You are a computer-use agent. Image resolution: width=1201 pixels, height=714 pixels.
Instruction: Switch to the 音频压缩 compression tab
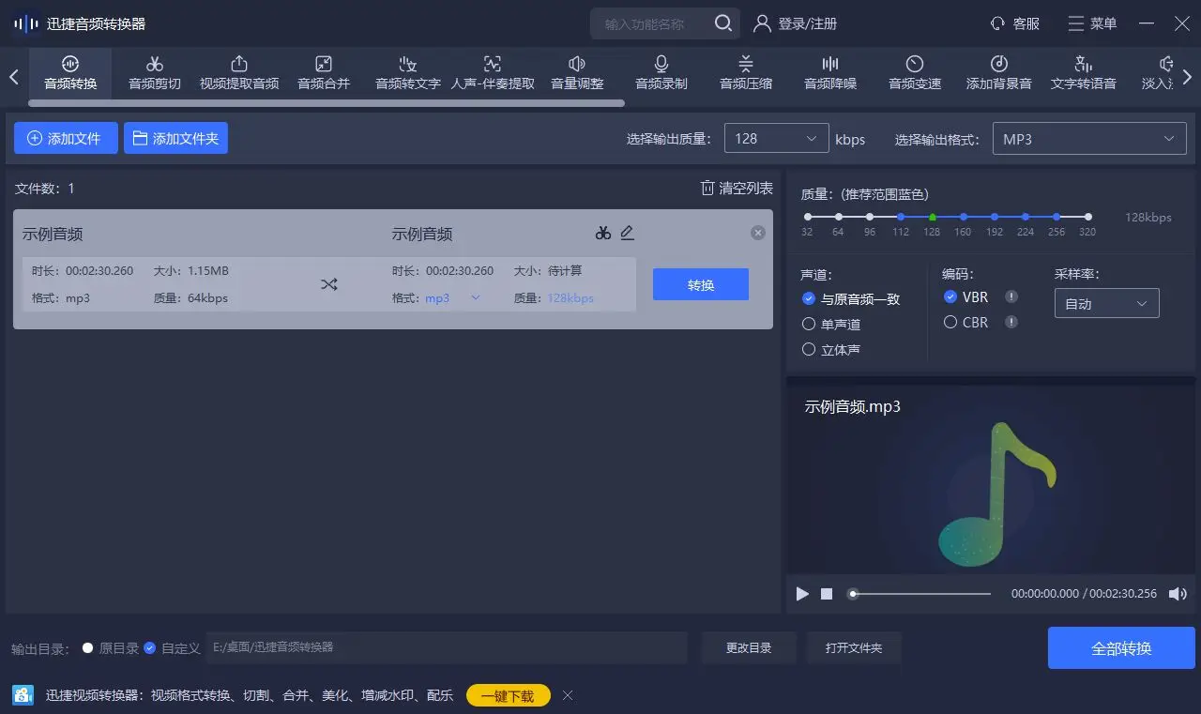point(744,73)
